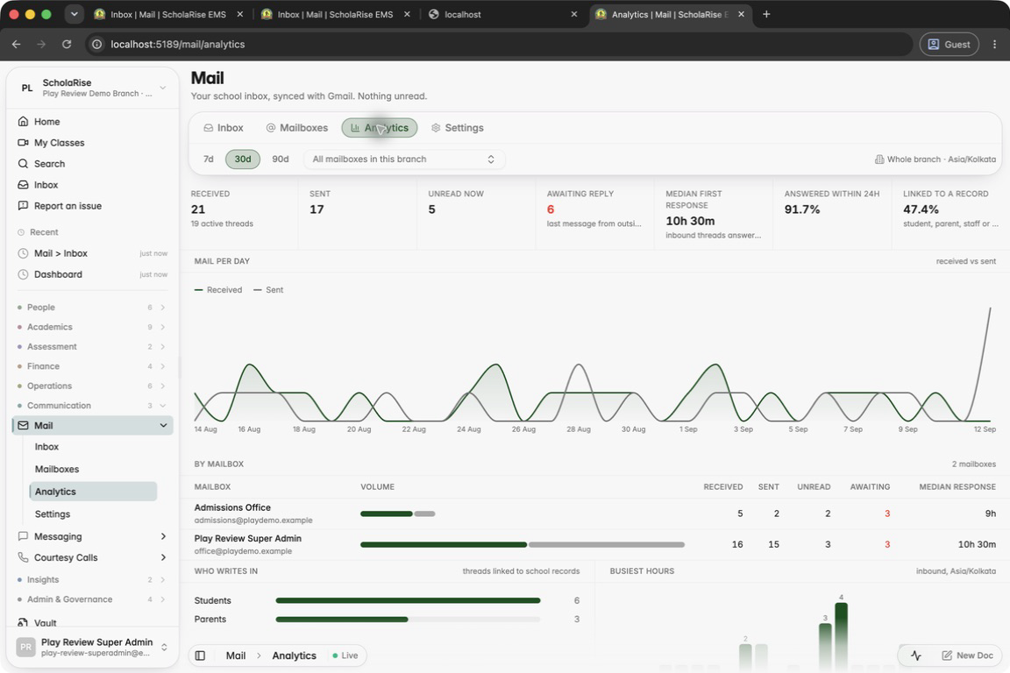The width and height of the screenshot is (1010, 673).
Task: Switch to the Settings tab
Action: coord(458,128)
